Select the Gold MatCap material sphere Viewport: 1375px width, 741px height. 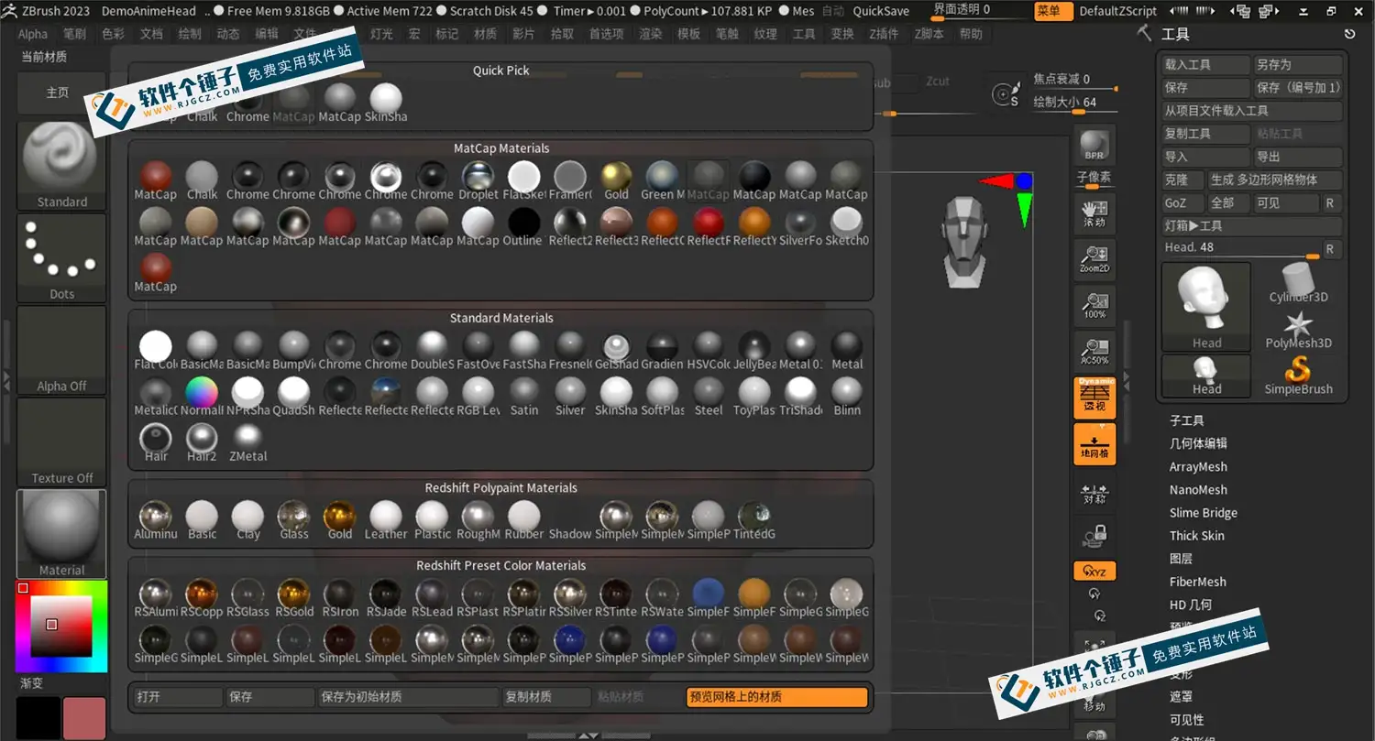616,180
